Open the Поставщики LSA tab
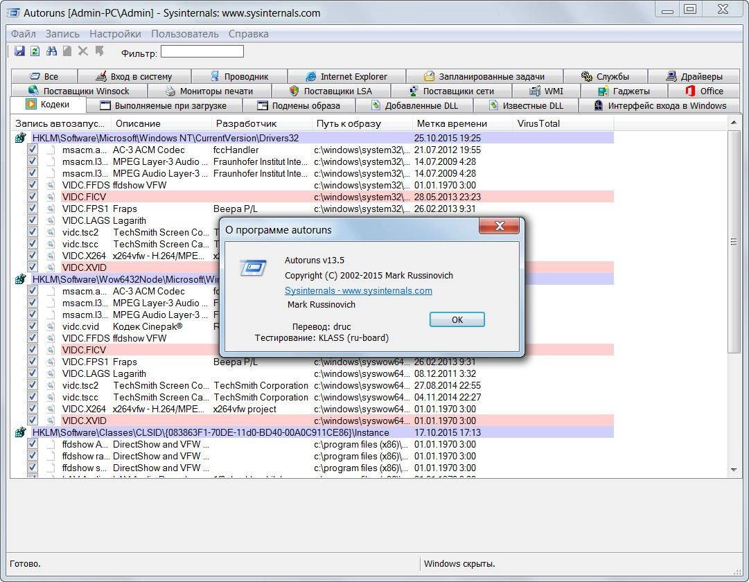This screenshot has width=749, height=582. coord(331,91)
